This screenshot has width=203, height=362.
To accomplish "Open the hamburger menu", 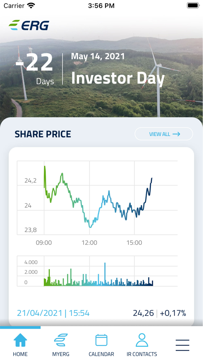I will click(182, 345).
